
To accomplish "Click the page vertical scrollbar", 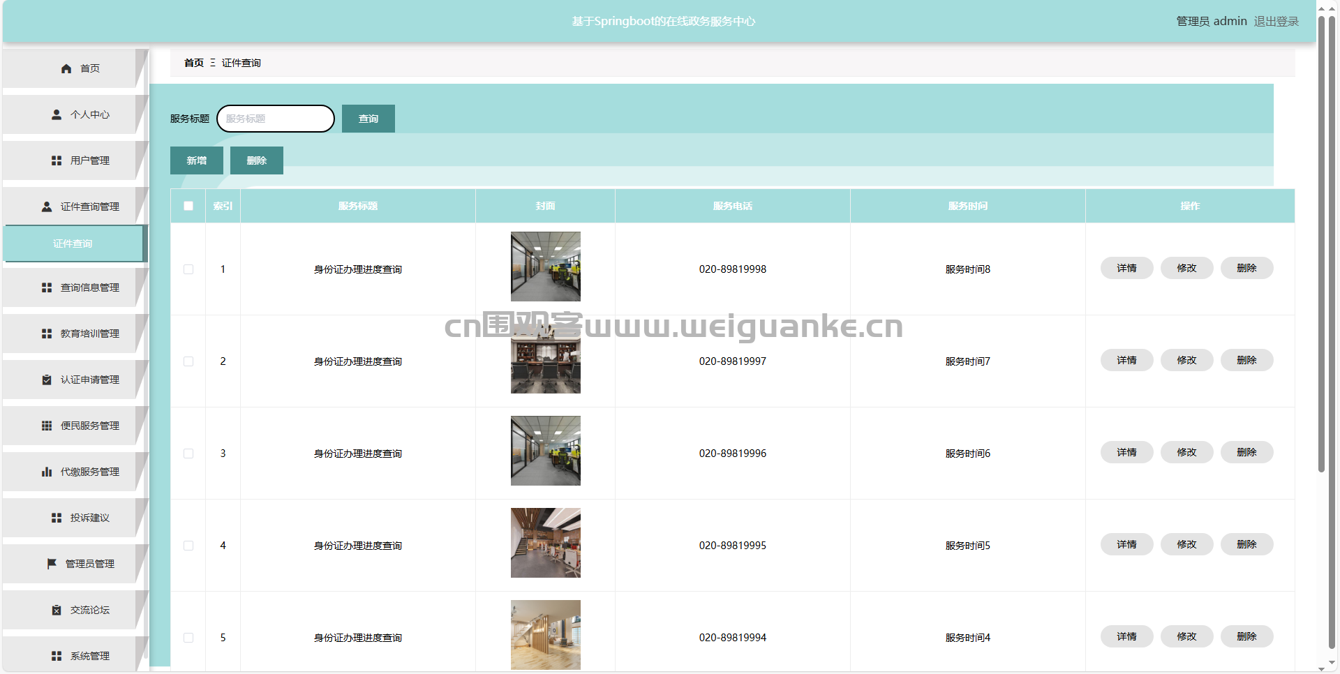I will point(1321,244).
